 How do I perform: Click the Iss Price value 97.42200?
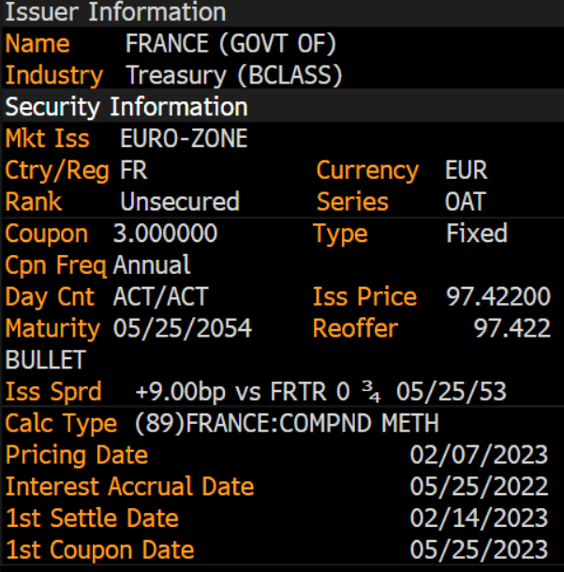pyautogui.click(x=498, y=296)
